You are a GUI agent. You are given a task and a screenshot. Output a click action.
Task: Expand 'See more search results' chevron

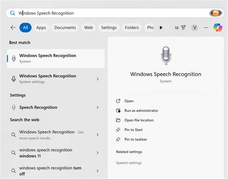point(98,135)
